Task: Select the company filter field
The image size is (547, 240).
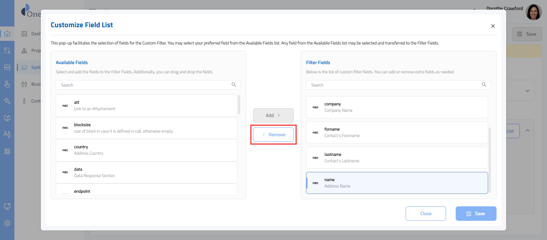Action: click(x=397, y=107)
